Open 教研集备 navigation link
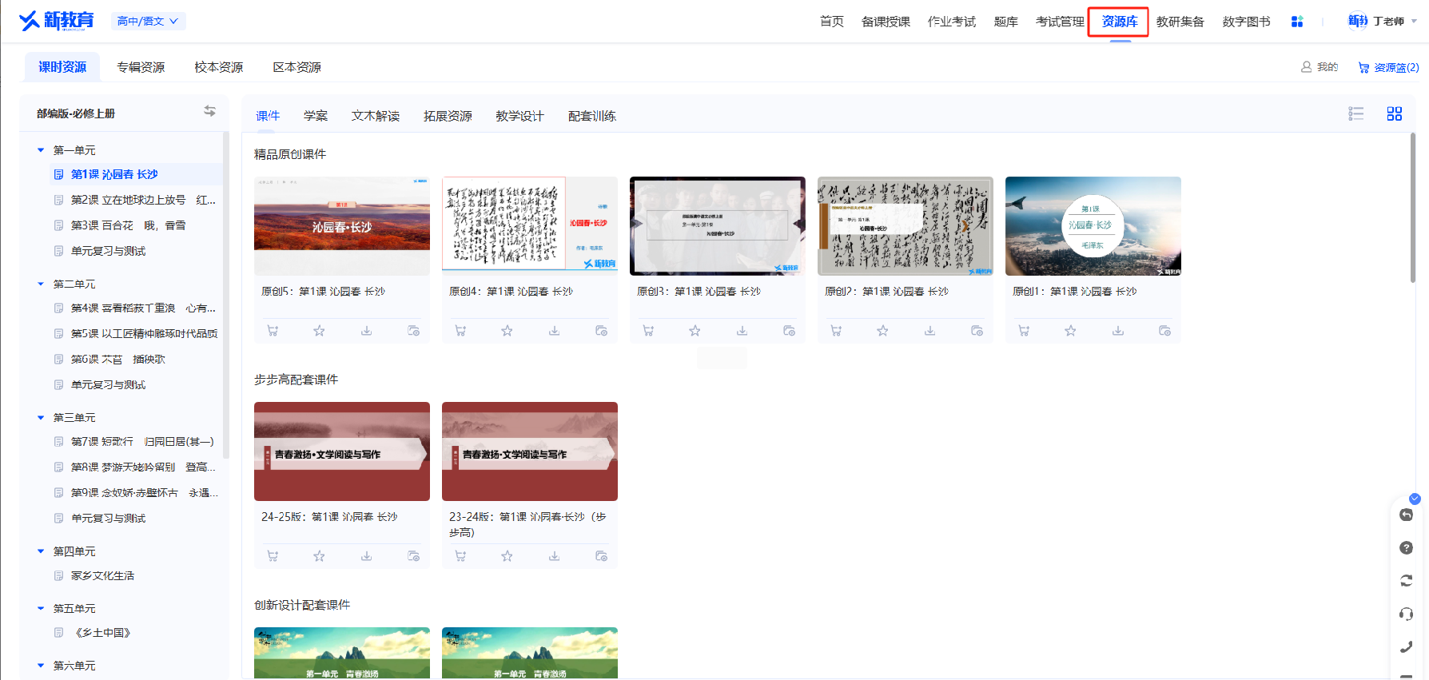Viewport: 1429px width, 680px height. pos(1180,22)
